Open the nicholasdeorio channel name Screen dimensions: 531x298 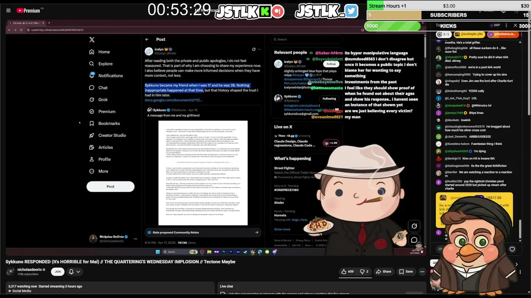pos(29,269)
